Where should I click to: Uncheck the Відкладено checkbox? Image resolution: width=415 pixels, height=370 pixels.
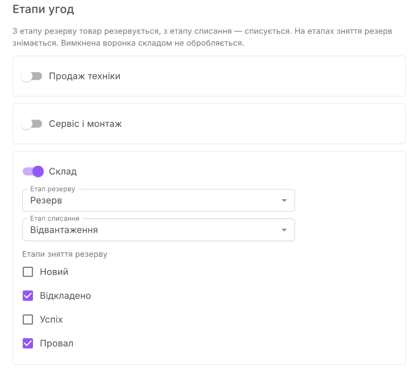click(x=28, y=296)
